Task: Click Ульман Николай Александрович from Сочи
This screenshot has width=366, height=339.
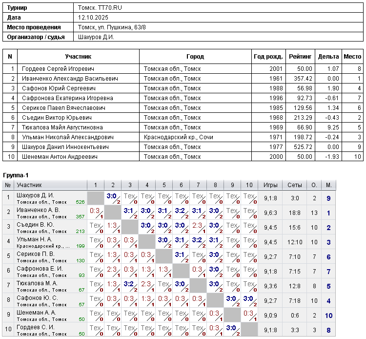Action: [68, 137]
